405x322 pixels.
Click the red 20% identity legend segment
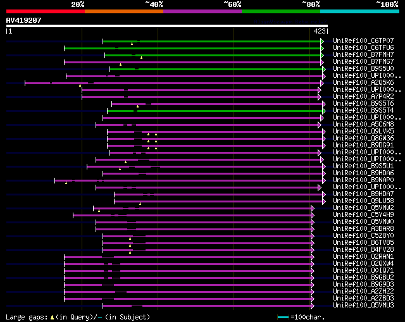click(46, 11)
